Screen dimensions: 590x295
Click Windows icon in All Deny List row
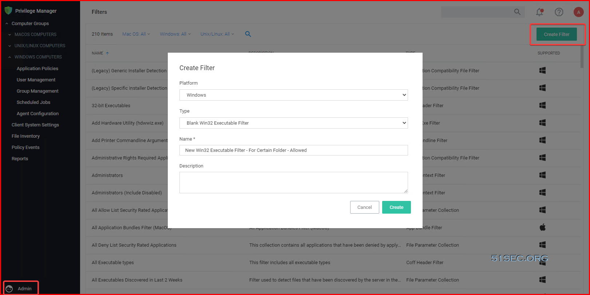point(542,245)
